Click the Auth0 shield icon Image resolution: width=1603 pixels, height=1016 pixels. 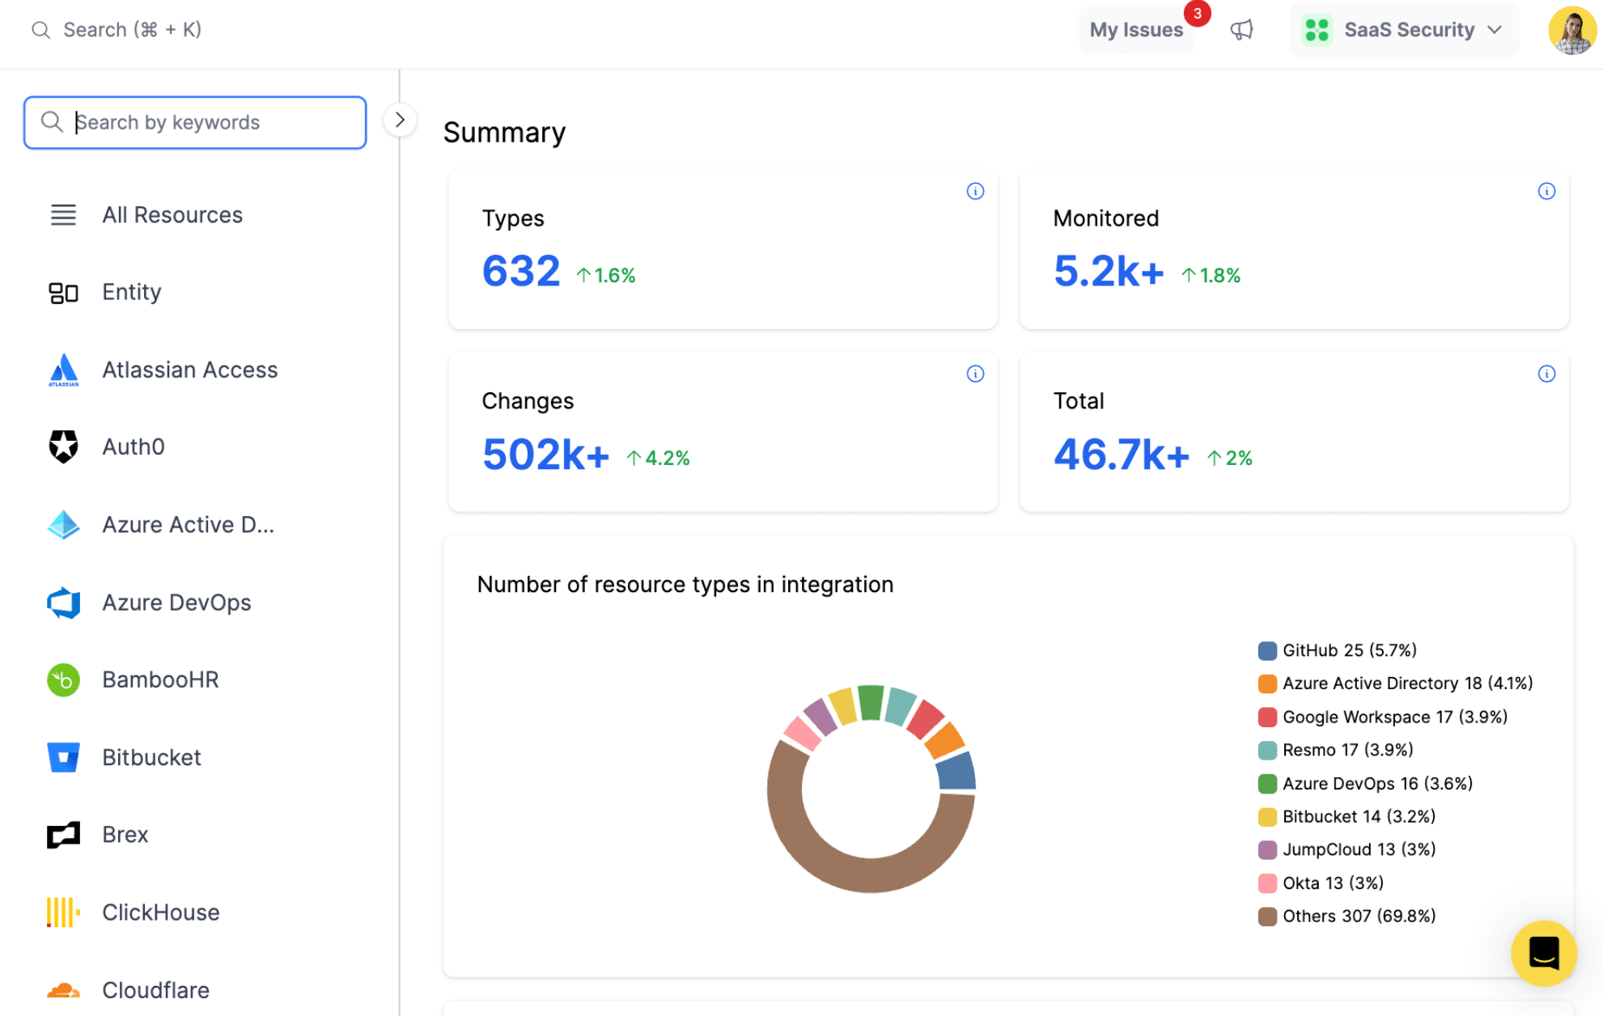tap(63, 447)
